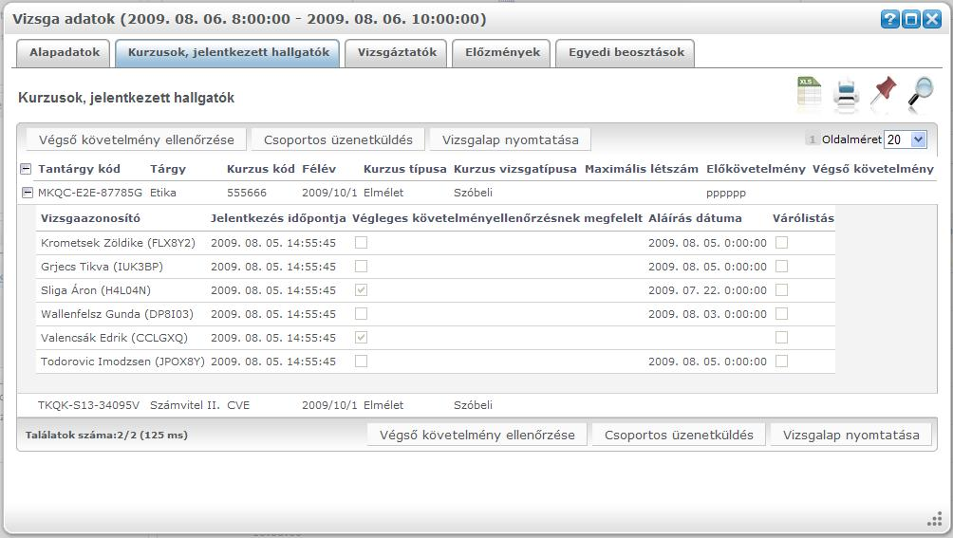This screenshot has width=953, height=538.
Task: Select student Grjecs Tikva (IUK3BP)
Action: pos(102,267)
